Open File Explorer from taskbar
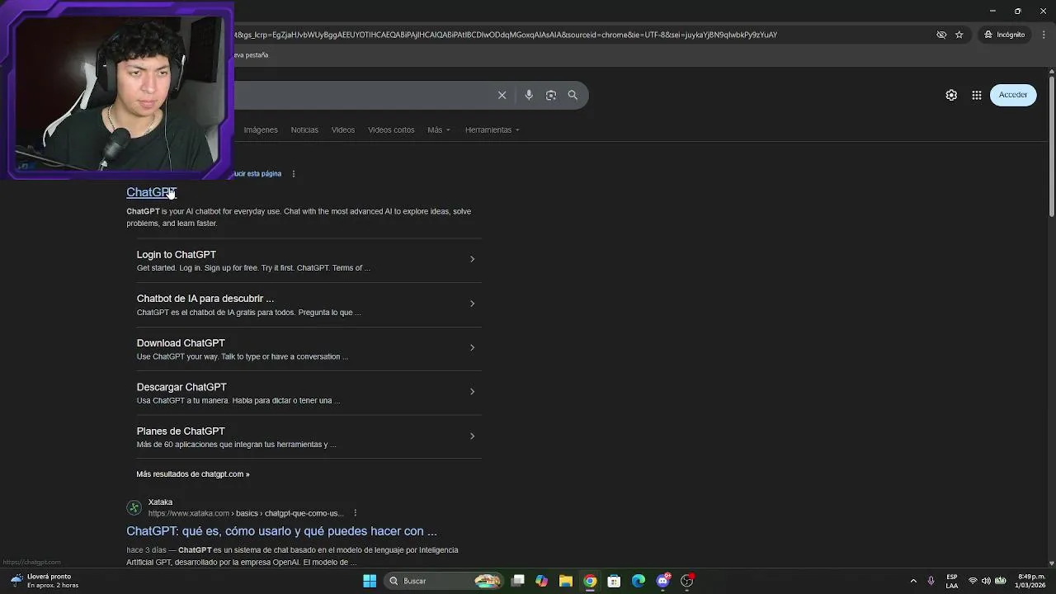 (566, 581)
